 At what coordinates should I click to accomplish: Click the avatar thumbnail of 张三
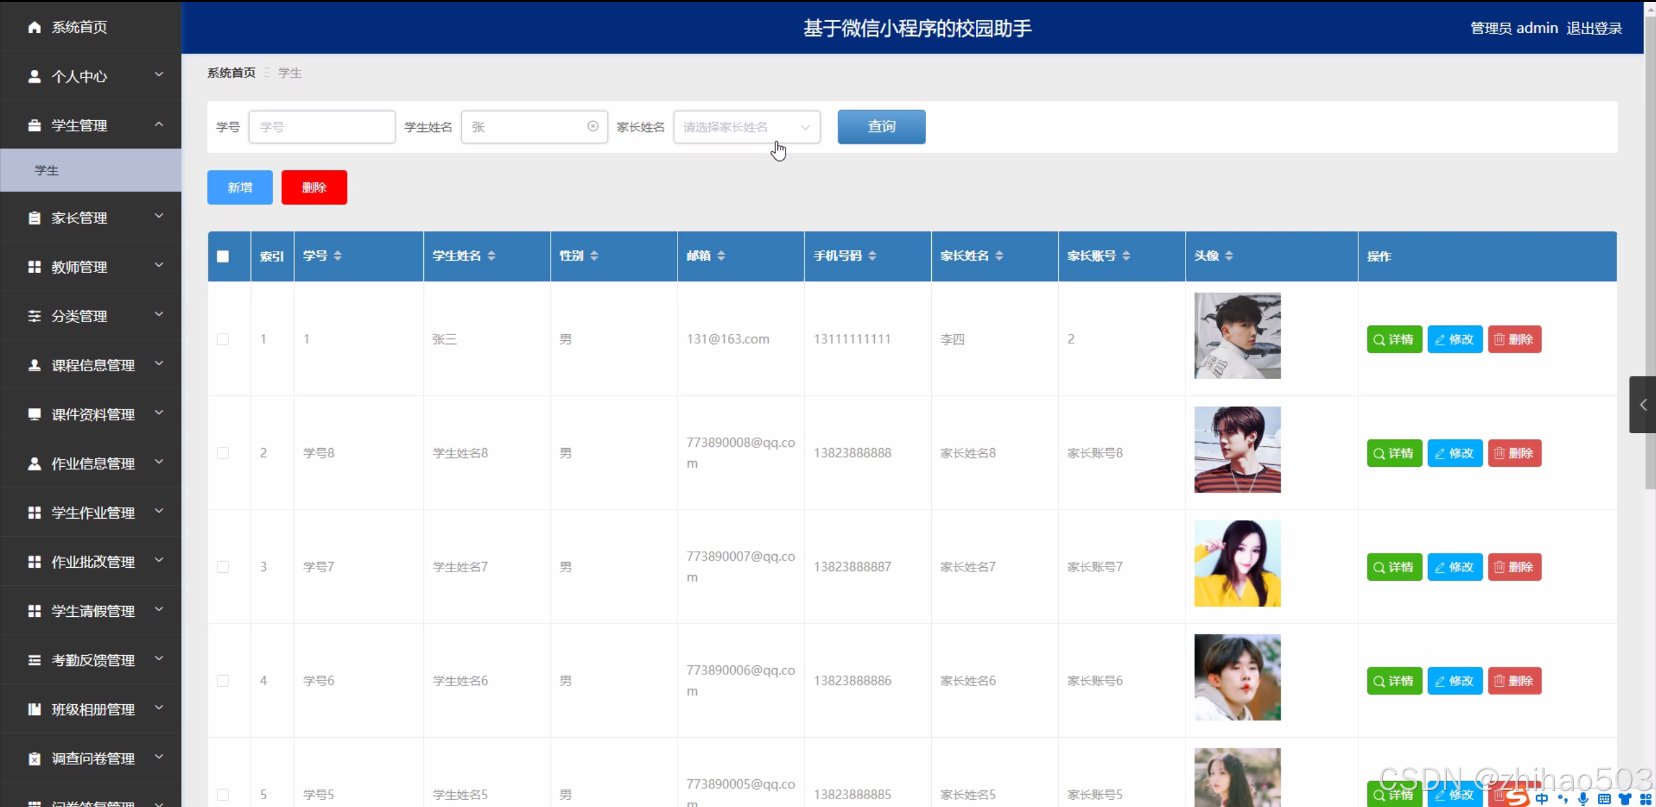(x=1235, y=336)
